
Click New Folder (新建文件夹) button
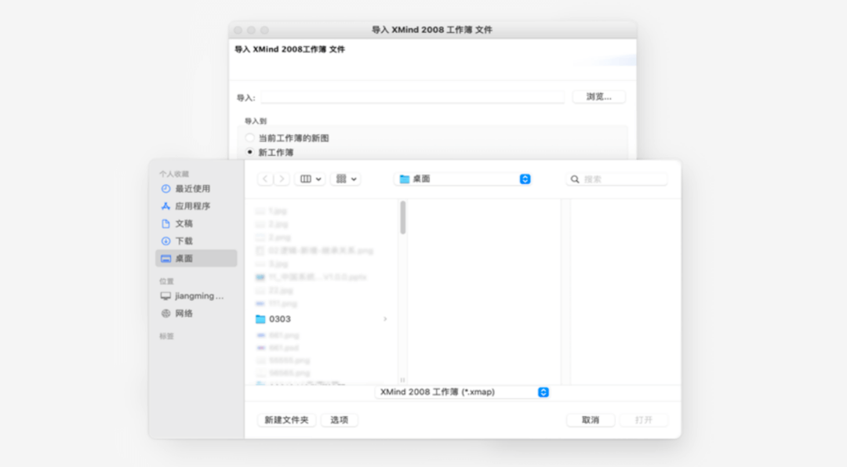[286, 420]
